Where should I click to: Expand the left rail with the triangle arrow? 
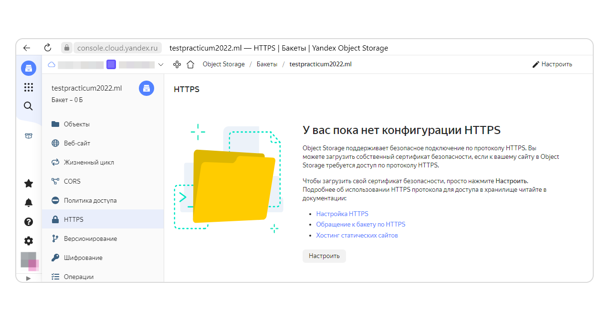pyautogui.click(x=28, y=278)
